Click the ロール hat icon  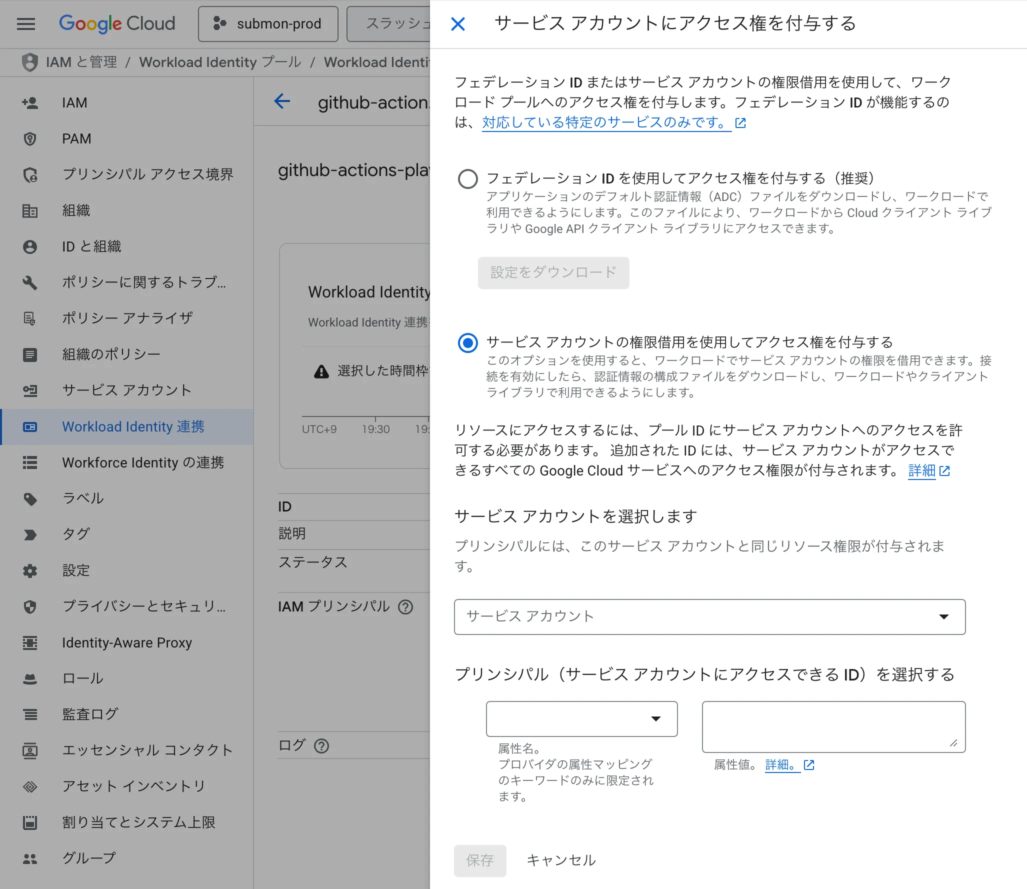[x=30, y=678]
